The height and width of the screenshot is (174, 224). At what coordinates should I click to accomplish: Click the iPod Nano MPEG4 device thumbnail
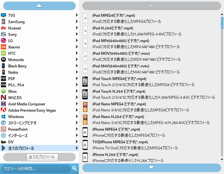click(85, 107)
